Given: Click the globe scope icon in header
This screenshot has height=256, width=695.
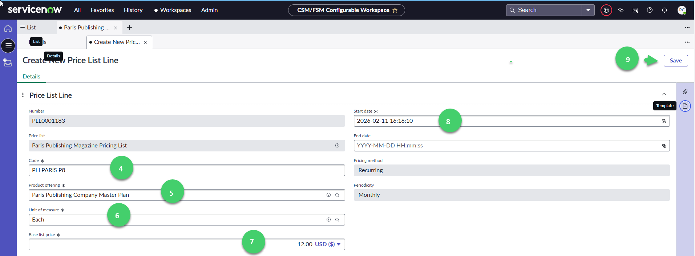Looking at the screenshot, I should coord(606,10).
